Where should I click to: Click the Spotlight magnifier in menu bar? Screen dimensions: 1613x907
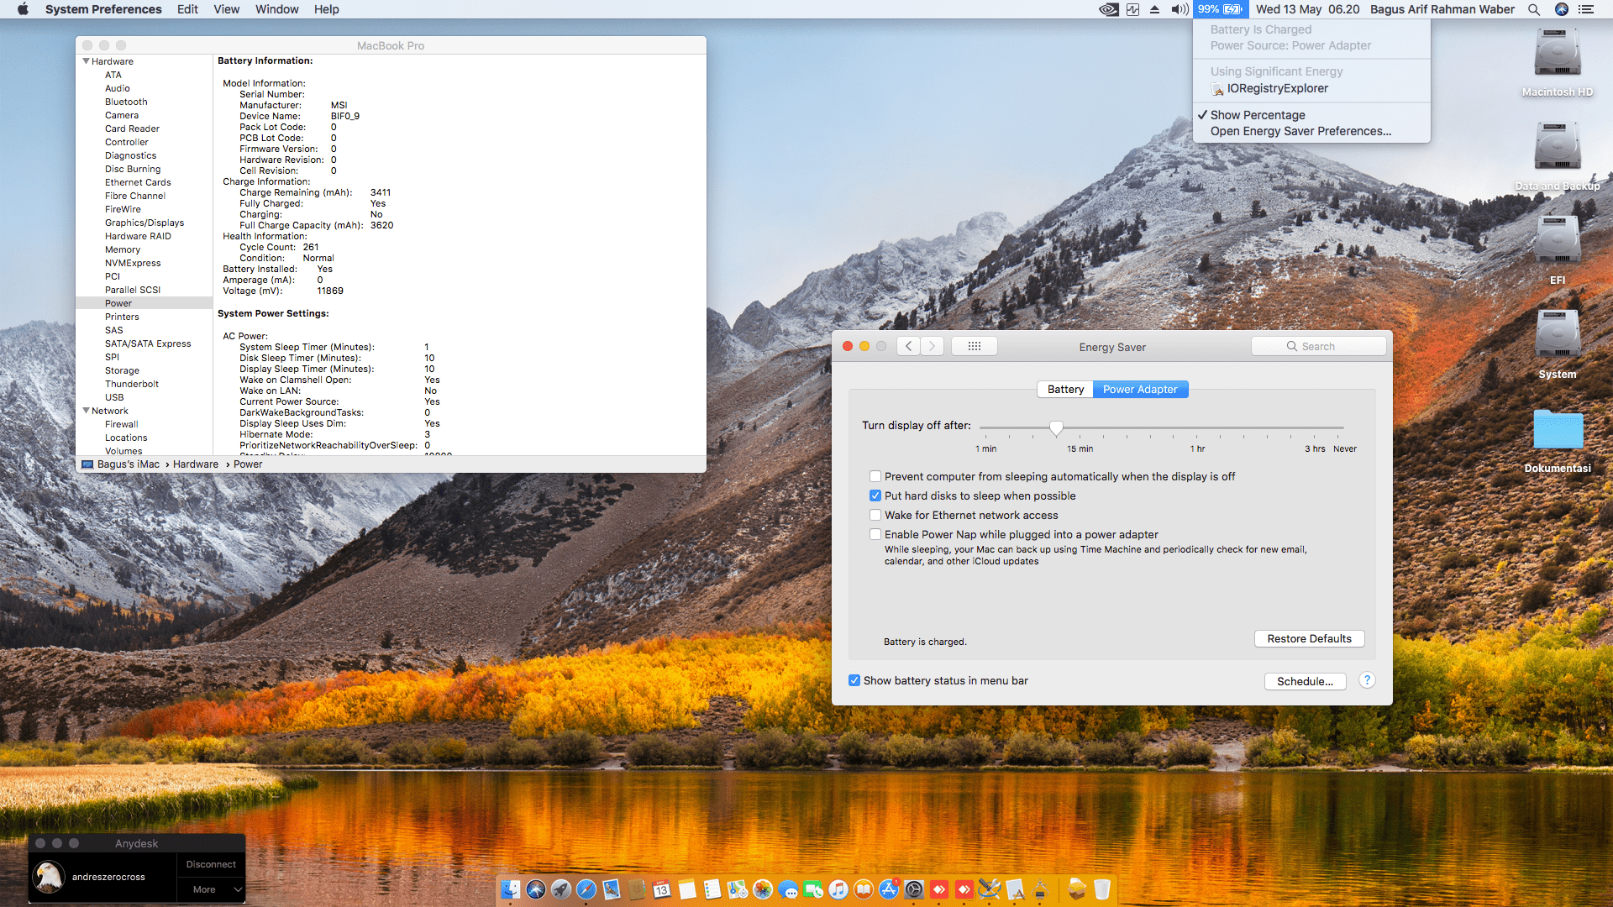click(1533, 9)
